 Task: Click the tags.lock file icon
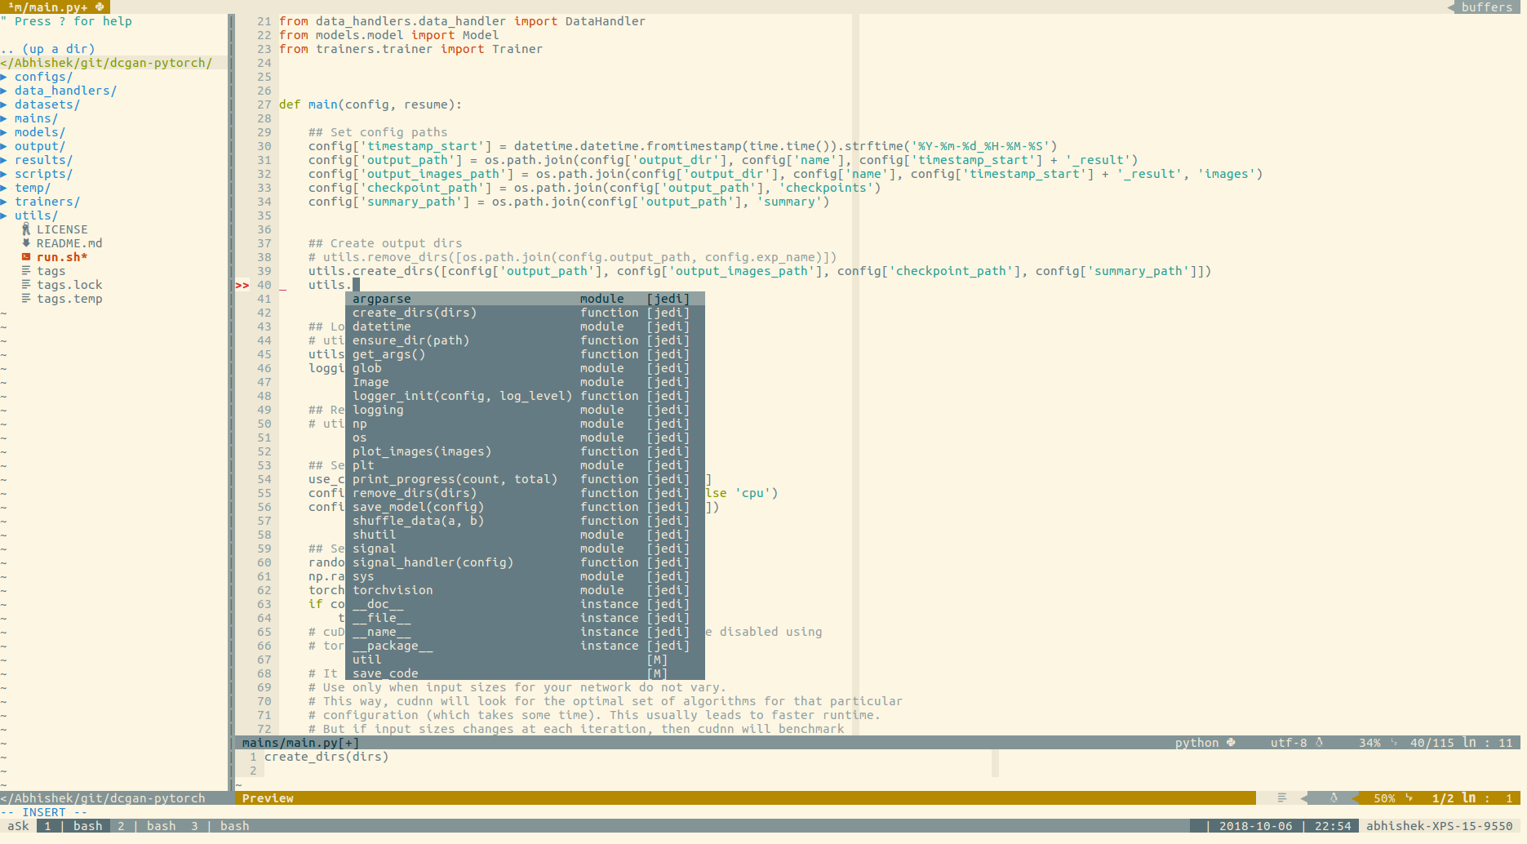coord(26,285)
